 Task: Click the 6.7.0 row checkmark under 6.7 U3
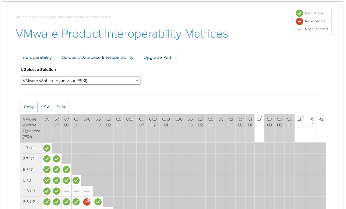click(57, 180)
